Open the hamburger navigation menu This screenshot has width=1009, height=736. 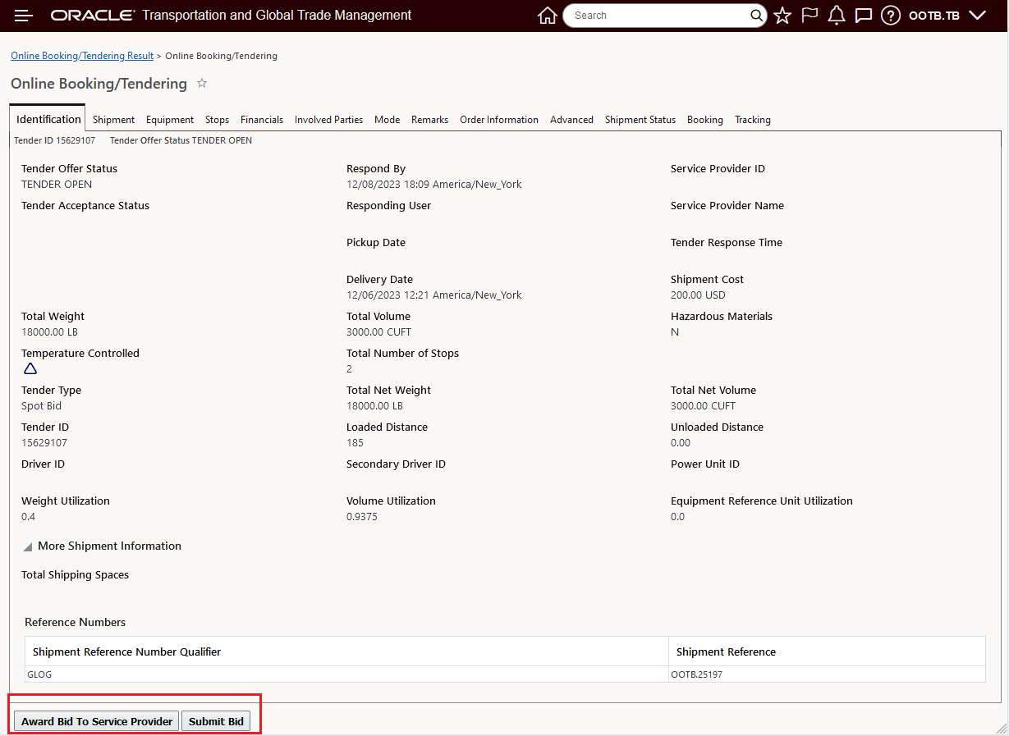point(24,16)
